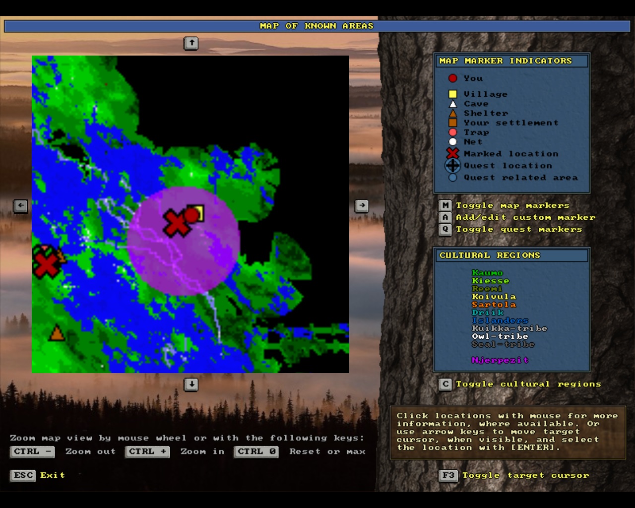
Task: Click the yellow Village square in the legend
Action: 452,94
